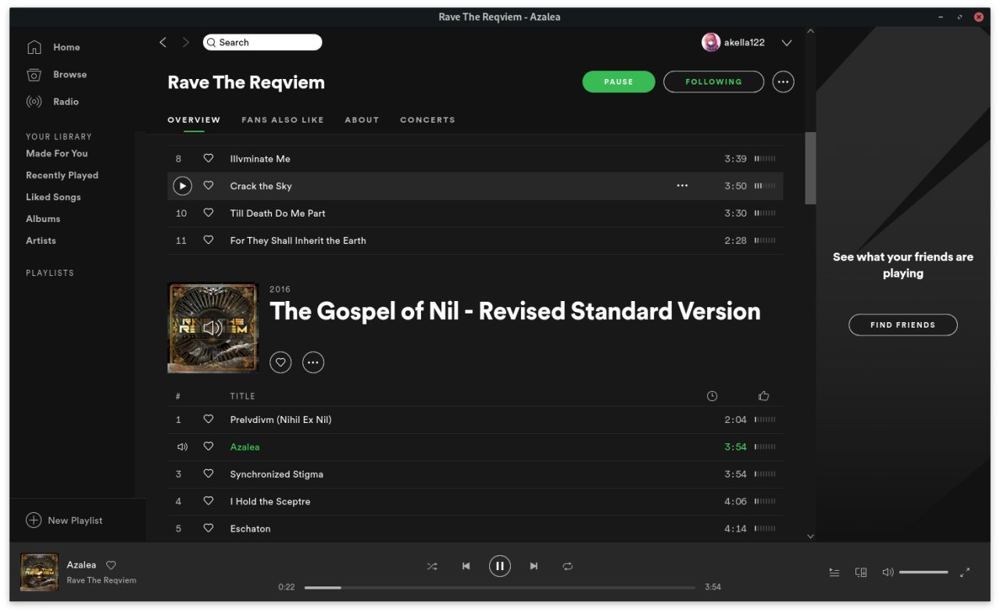Viewport: 1000px width, 613px height.
Task: Click the akella122 profile avatar
Action: [711, 42]
